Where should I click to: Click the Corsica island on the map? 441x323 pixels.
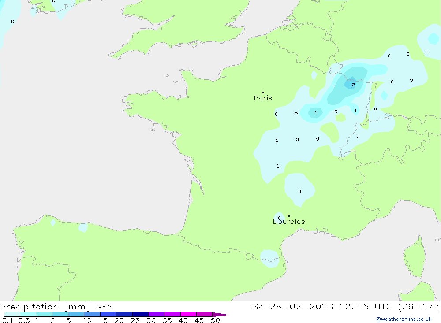tap(415, 256)
